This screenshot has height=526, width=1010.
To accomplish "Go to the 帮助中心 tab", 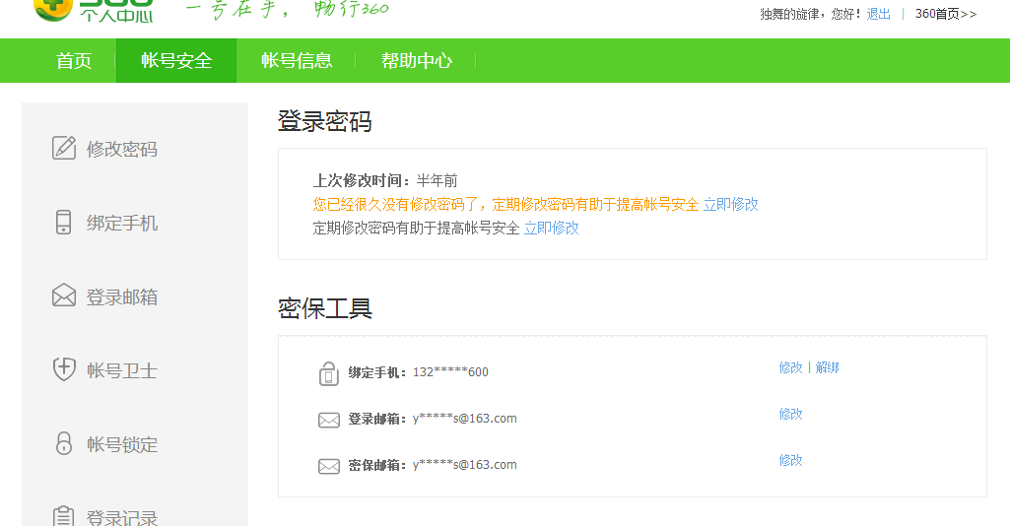I will (x=416, y=60).
